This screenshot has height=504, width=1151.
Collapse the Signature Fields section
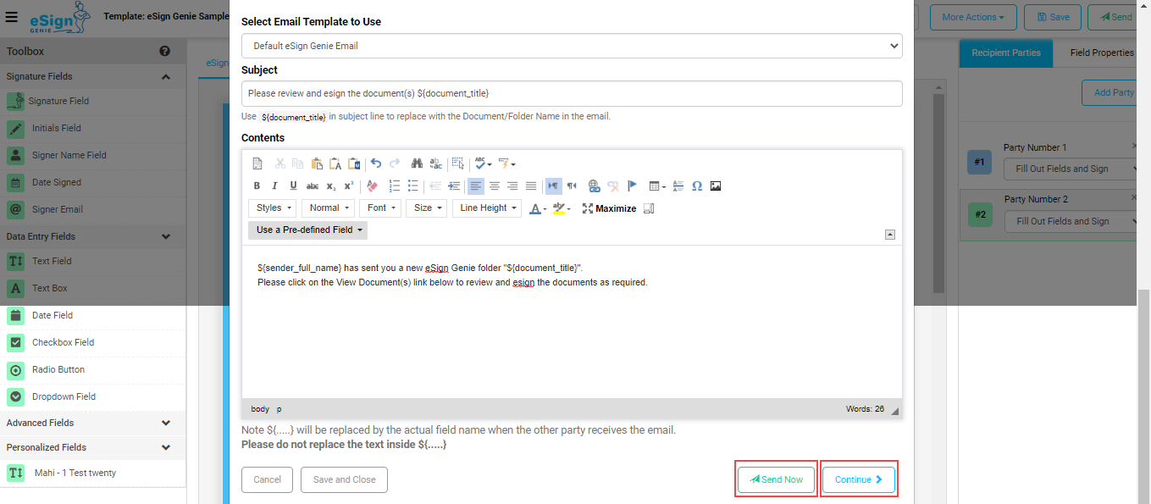point(166,77)
